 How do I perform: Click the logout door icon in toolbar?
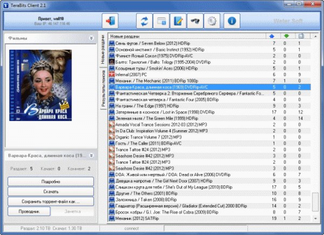110,21
